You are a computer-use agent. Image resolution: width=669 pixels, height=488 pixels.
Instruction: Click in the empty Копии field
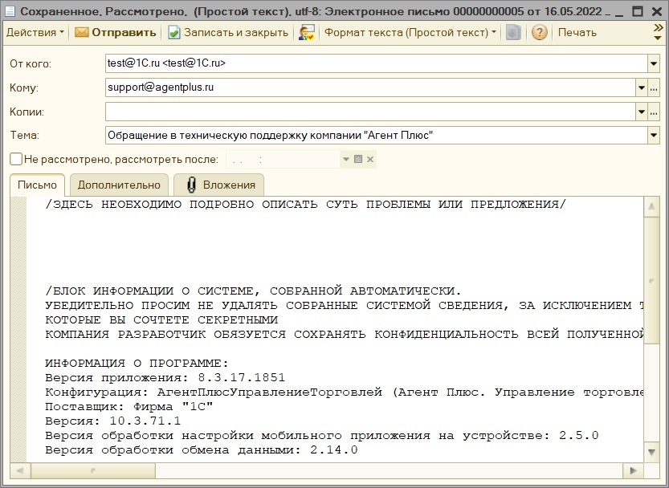(x=370, y=112)
